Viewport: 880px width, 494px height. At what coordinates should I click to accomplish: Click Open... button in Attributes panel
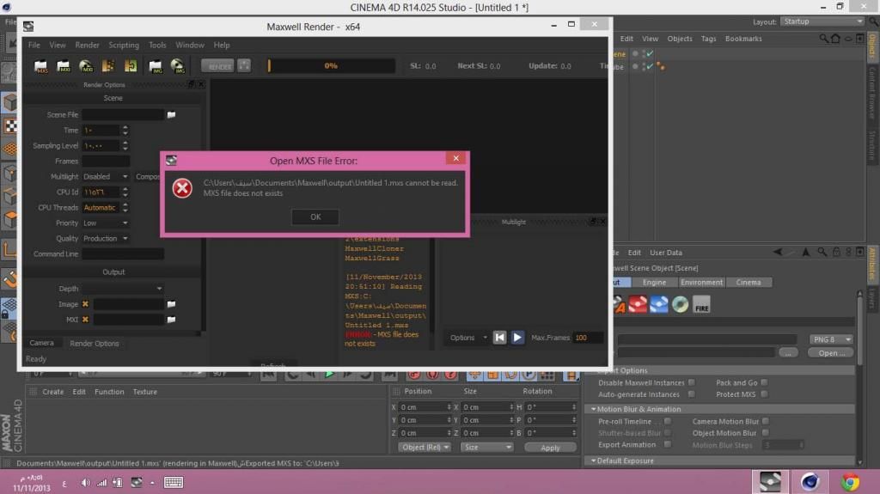[831, 353]
